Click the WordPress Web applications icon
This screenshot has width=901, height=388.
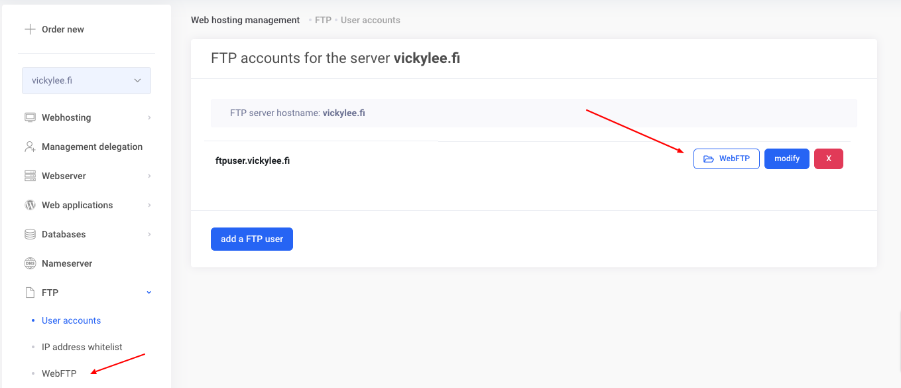pyautogui.click(x=30, y=205)
